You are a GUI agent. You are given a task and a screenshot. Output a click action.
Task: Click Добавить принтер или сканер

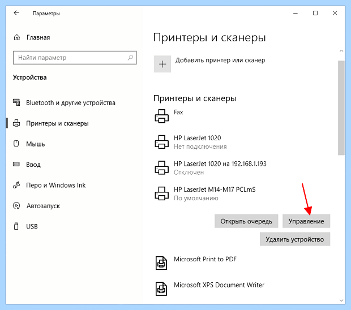coord(220,60)
